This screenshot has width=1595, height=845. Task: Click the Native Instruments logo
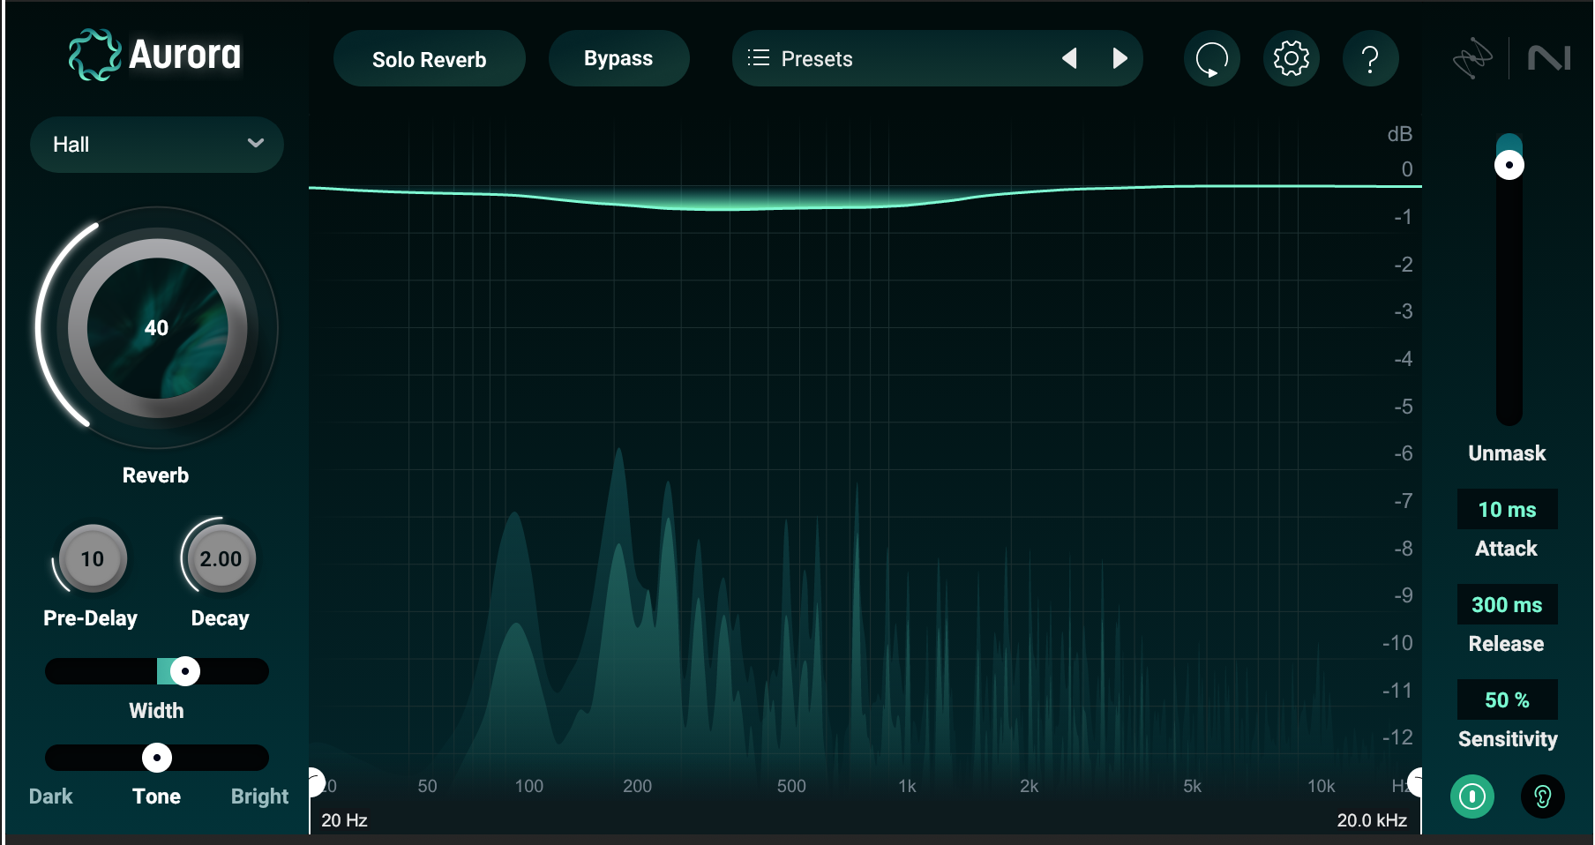pos(1549,59)
